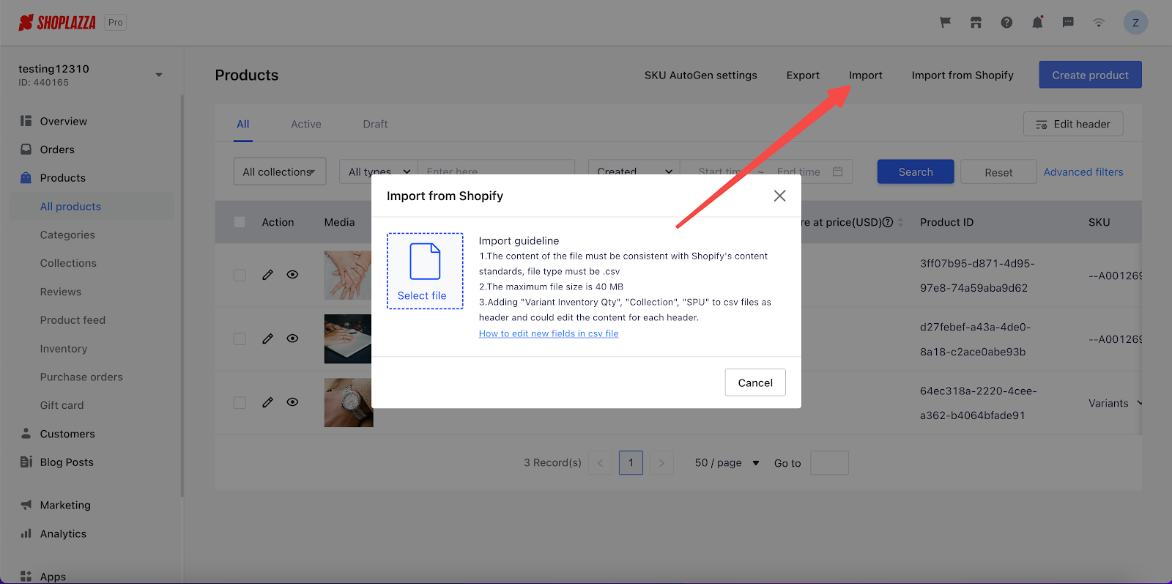Tick checkbox for product d27febef row
1172x584 pixels.
[240, 339]
